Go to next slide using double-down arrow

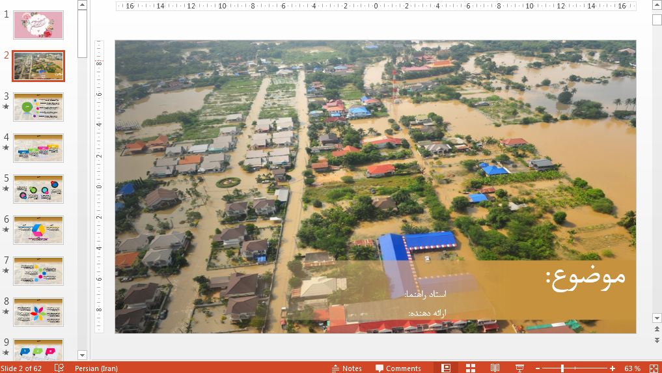point(656,340)
